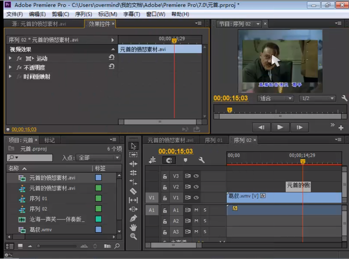Switch project panel to icon view
The image size is (349, 259).
click(x=20, y=246)
